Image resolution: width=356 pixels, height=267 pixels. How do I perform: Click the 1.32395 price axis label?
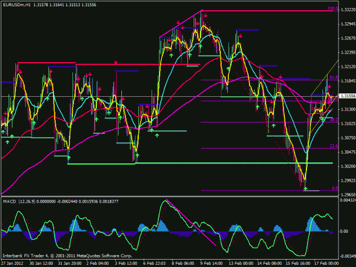[x=348, y=52]
